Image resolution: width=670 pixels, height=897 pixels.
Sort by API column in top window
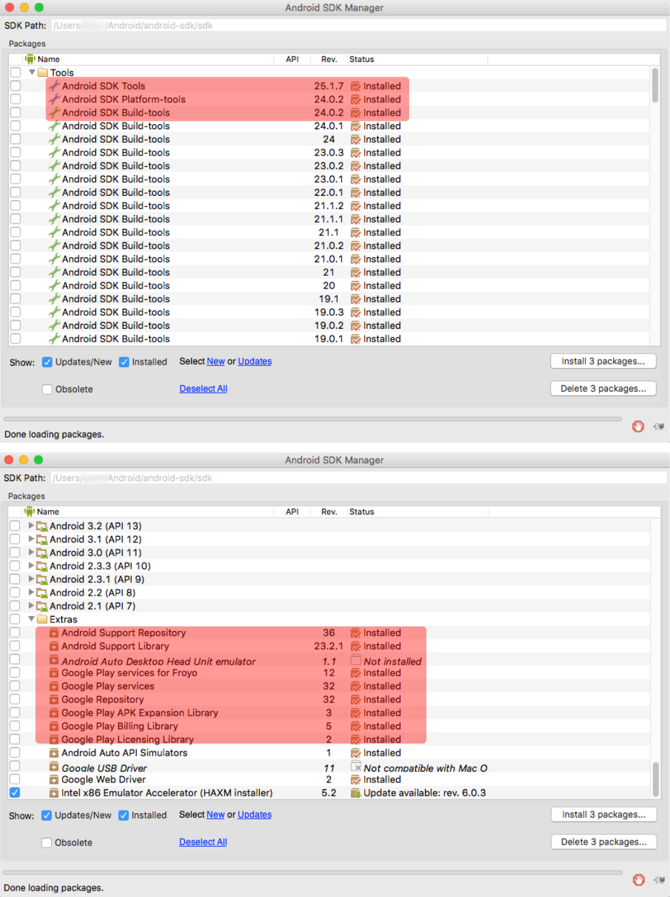pos(292,59)
